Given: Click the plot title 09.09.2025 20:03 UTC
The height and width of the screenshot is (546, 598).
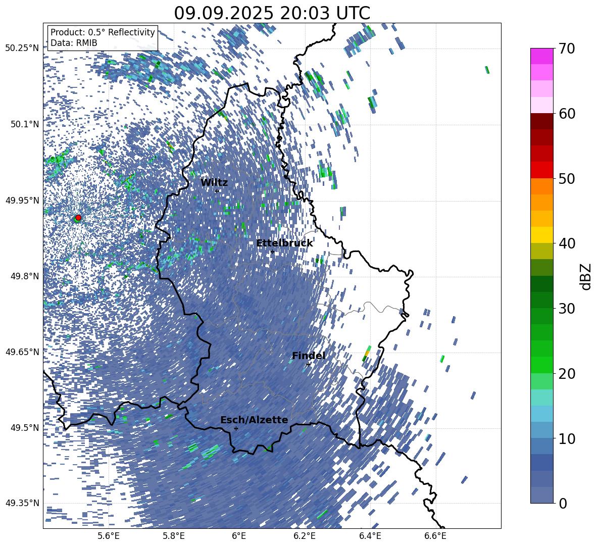Looking at the screenshot, I should pyautogui.click(x=272, y=13).
